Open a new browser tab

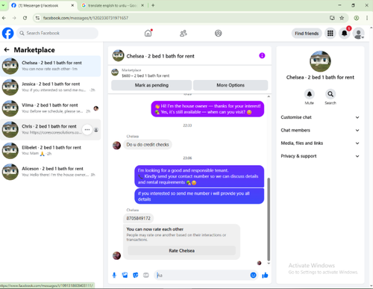coord(153,5)
